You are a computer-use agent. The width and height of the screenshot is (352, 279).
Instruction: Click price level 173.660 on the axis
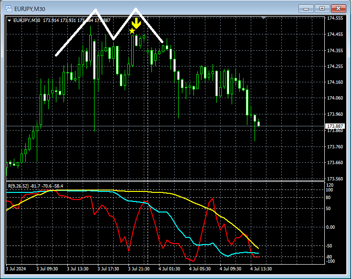pyautogui.click(x=335, y=162)
